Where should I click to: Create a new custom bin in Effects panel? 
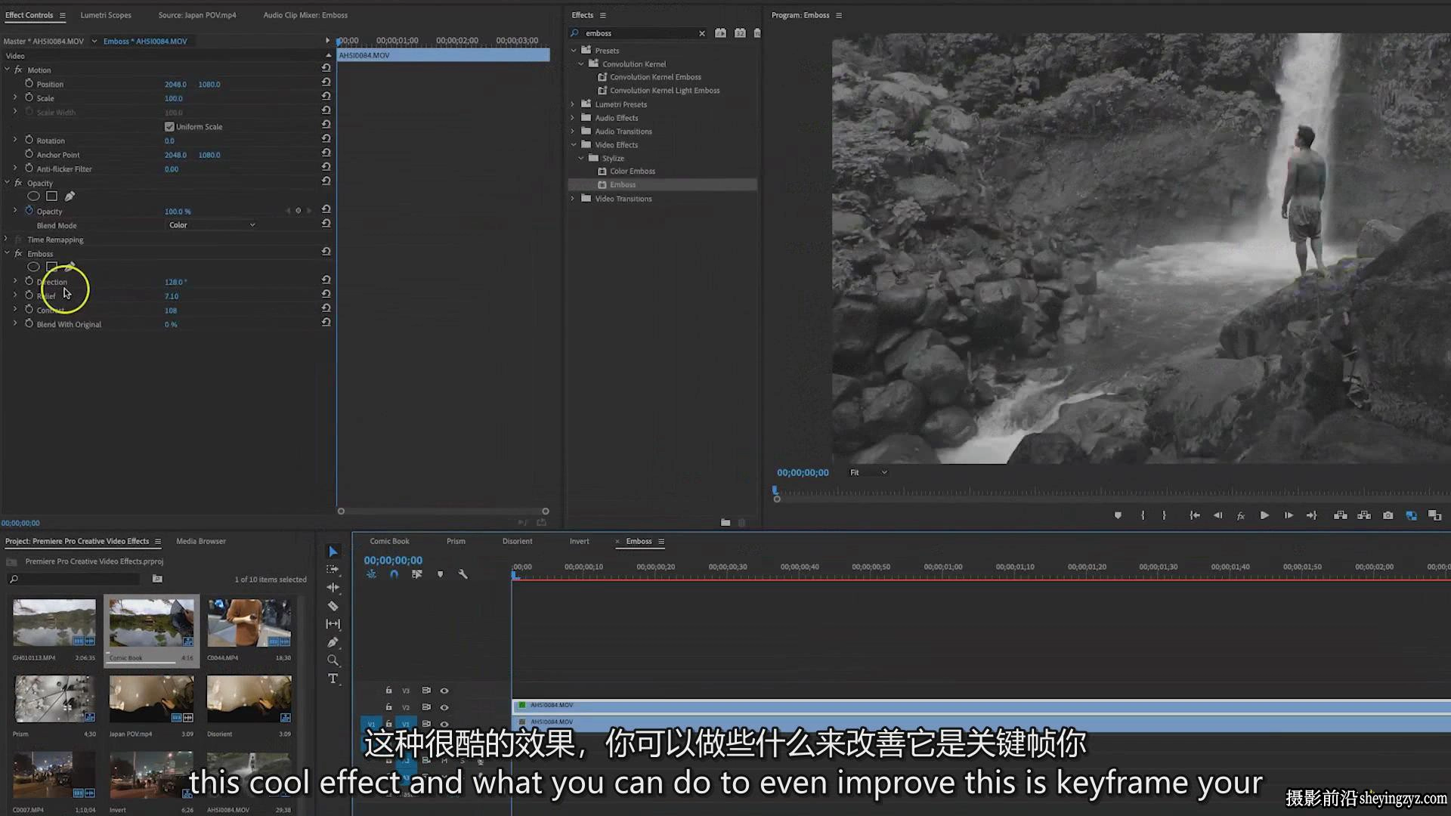725,522
